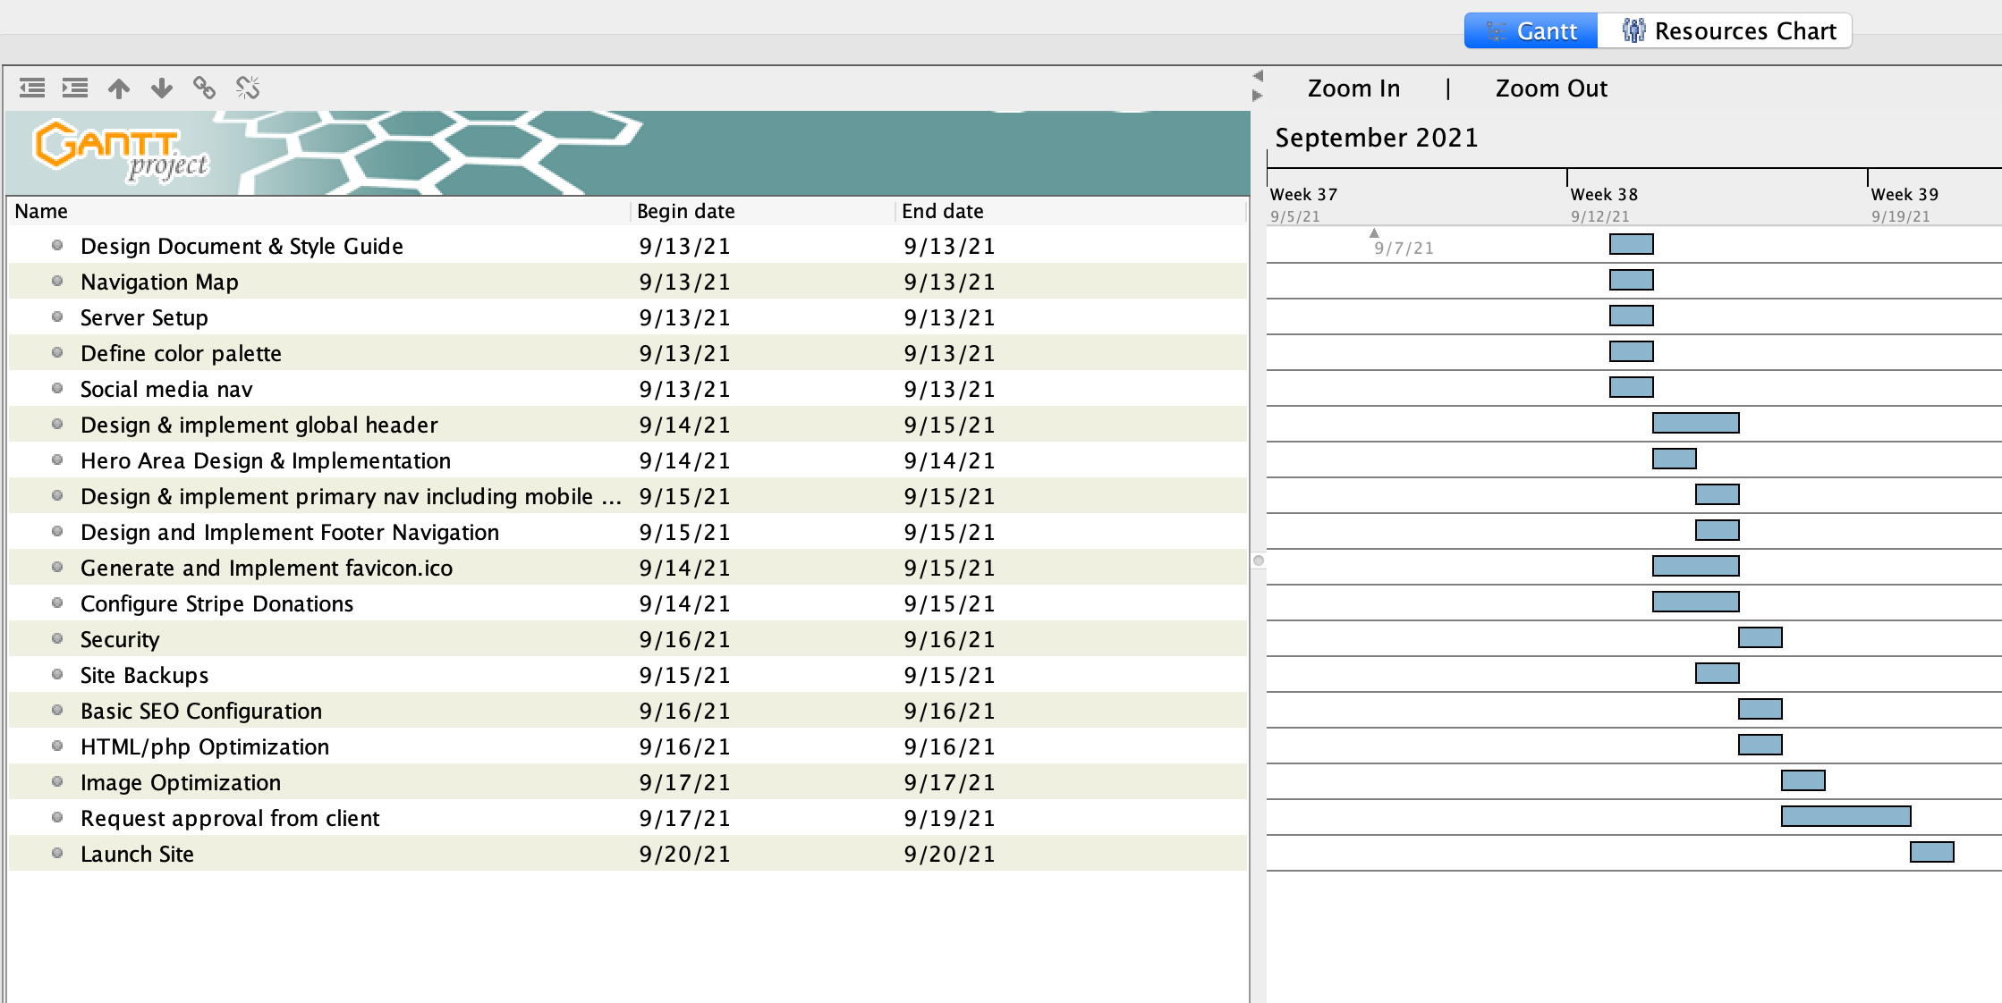Move the selected task up
Viewport: 2002px width, 1003px height.
pyautogui.click(x=120, y=88)
